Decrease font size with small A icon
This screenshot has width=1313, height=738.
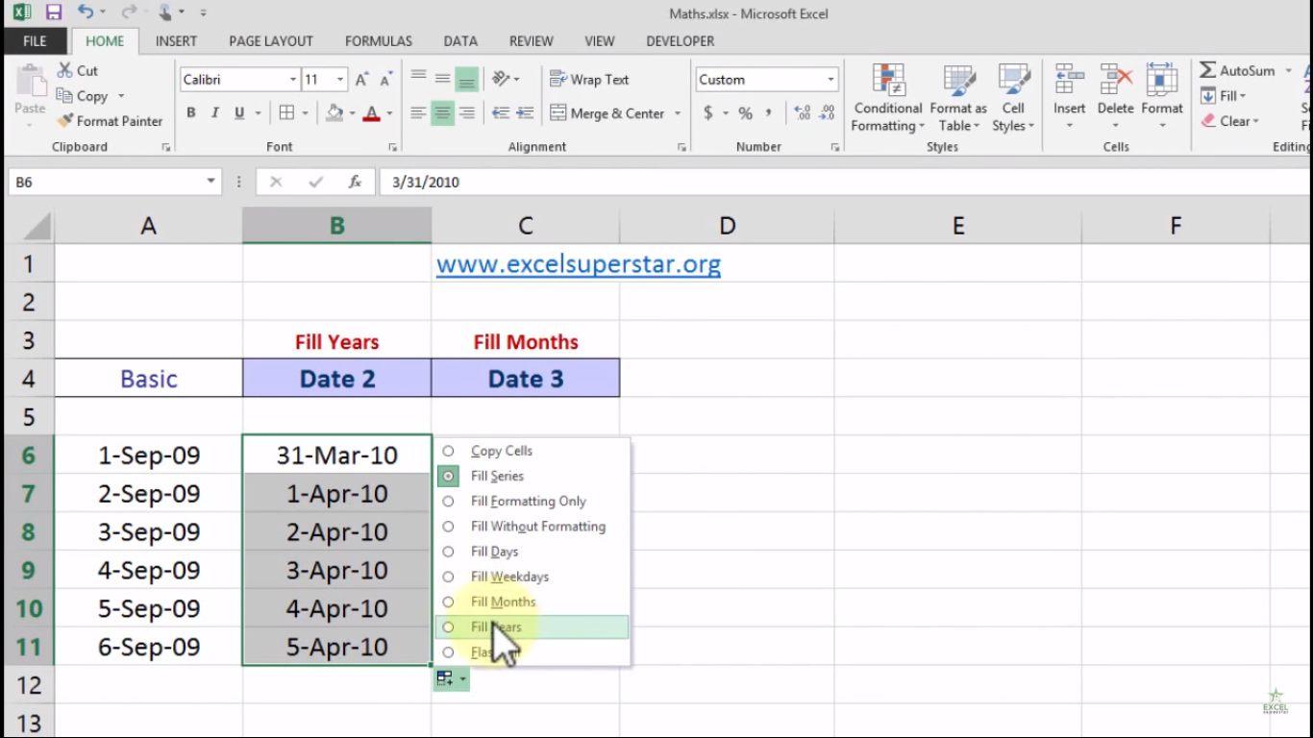[385, 80]
